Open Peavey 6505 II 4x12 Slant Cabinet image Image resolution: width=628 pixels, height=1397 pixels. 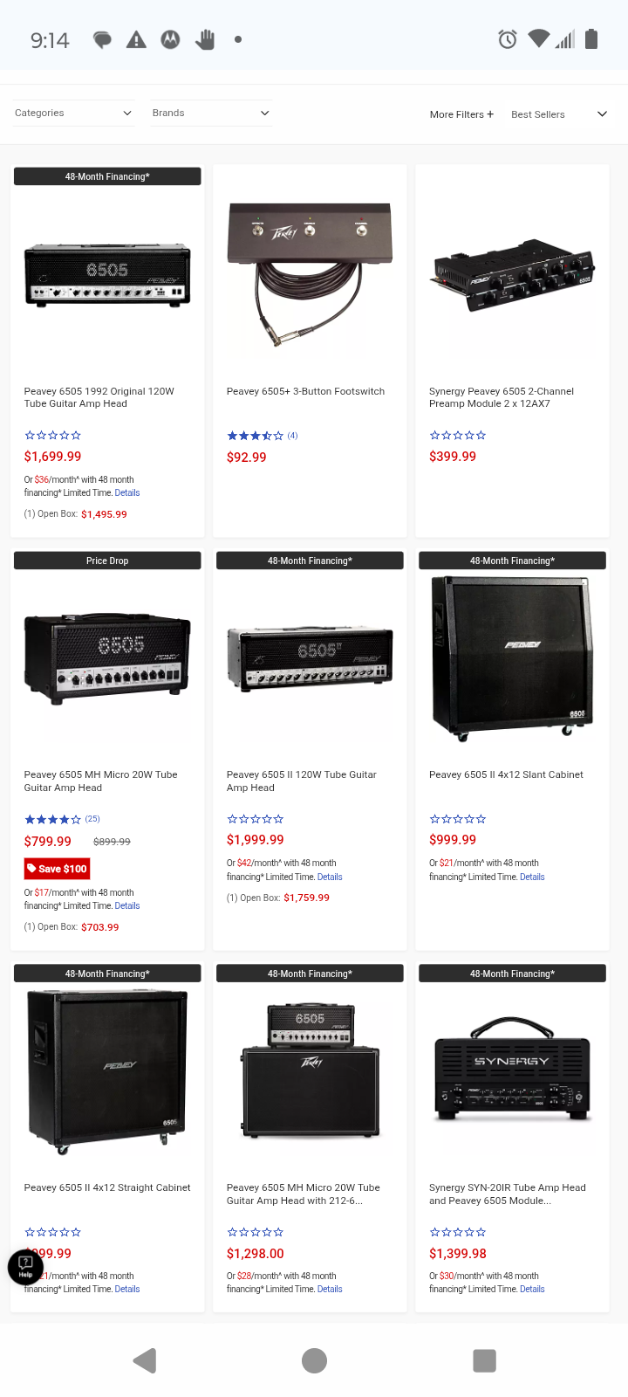[512, 658]
